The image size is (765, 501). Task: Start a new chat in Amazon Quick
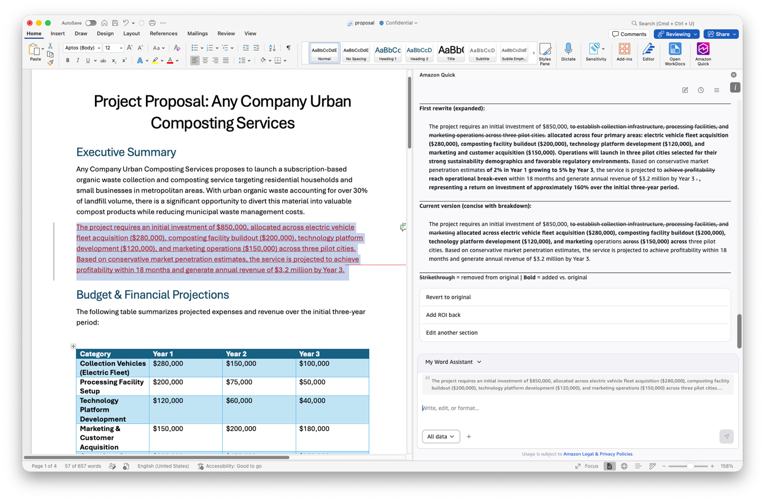685,90
